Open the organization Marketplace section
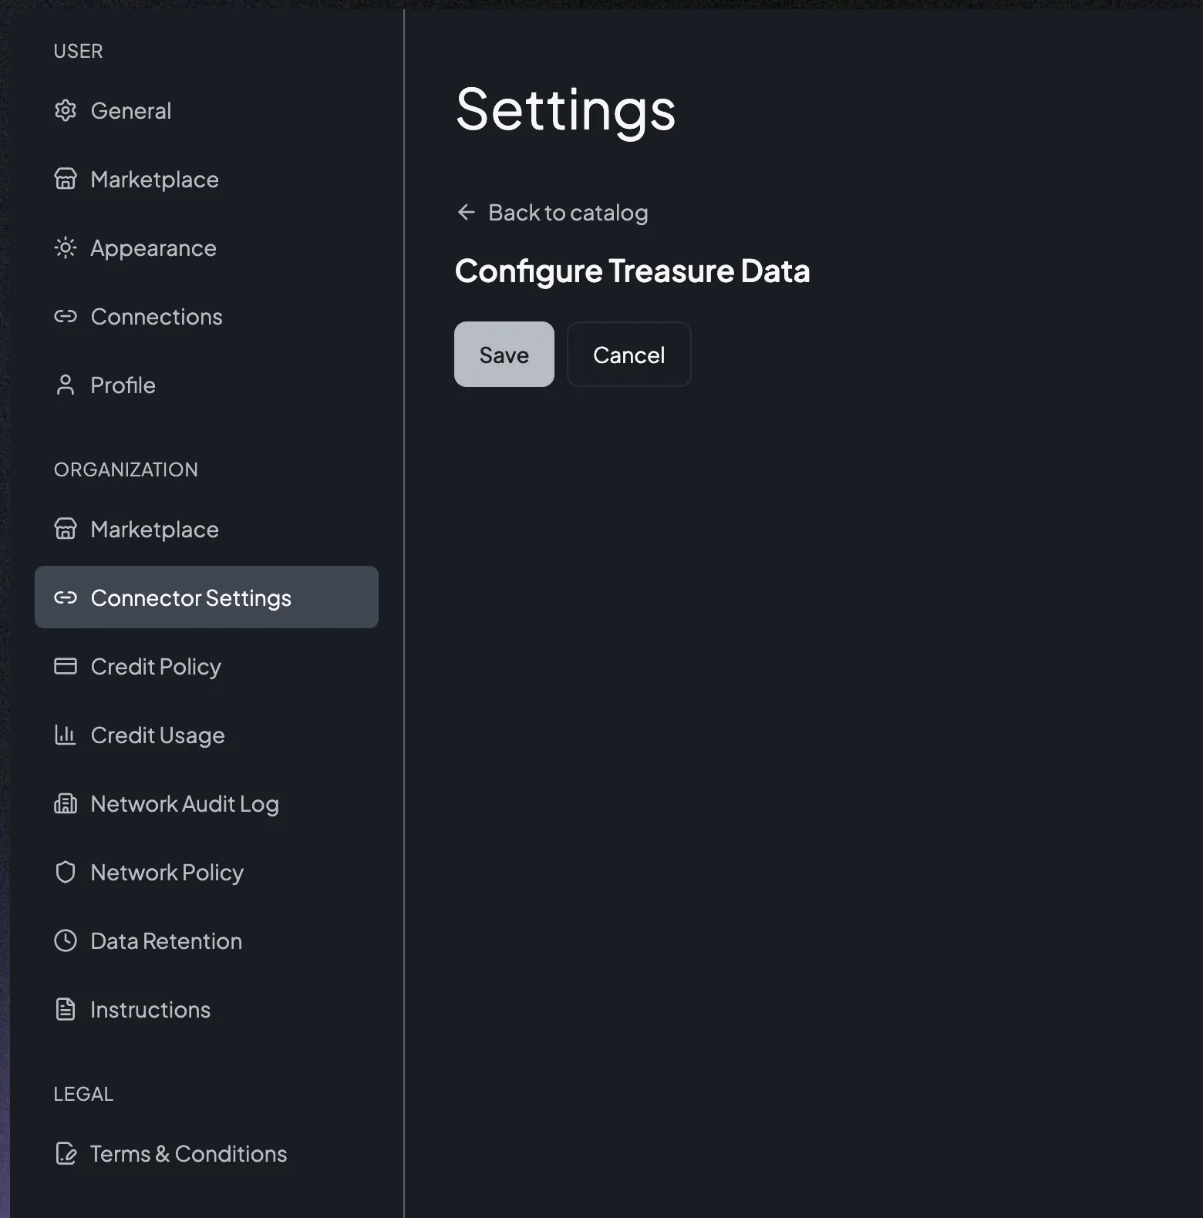This screenshot has height=1218, width=1203. [x=207, y=530]
